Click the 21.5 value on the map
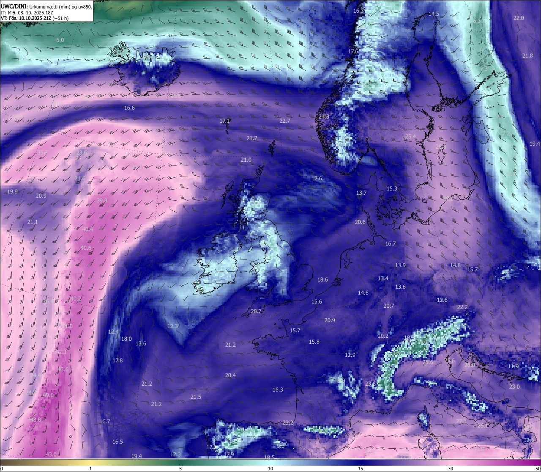Image resolution: width=541 pixels, height=472 pixels. click(196, 397)
